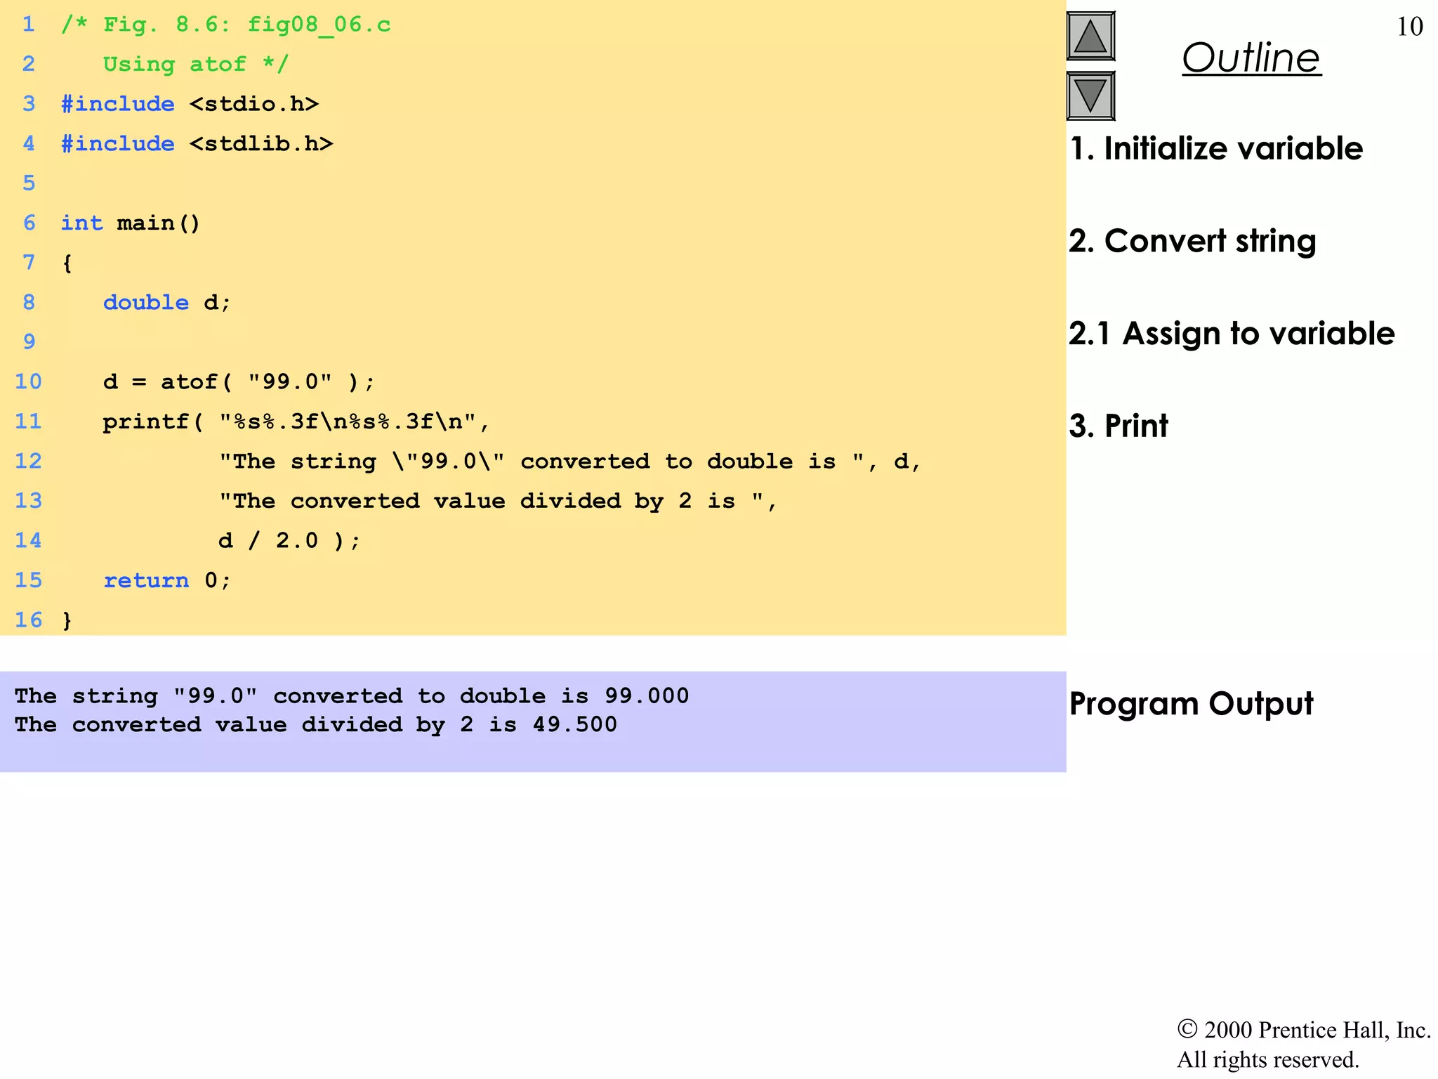
Task: Click '#include <stdio.h>' on line 3
Action: 190,104
